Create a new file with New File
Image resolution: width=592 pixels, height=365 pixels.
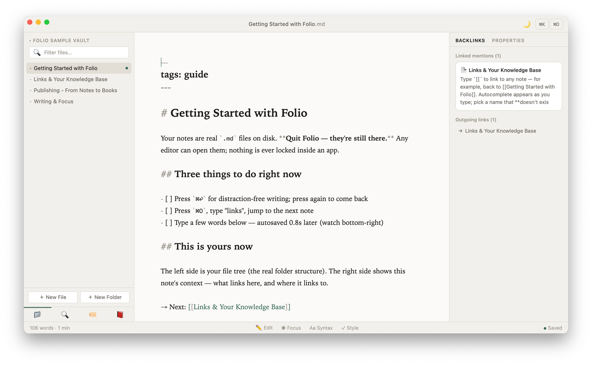tap(53, 297)
